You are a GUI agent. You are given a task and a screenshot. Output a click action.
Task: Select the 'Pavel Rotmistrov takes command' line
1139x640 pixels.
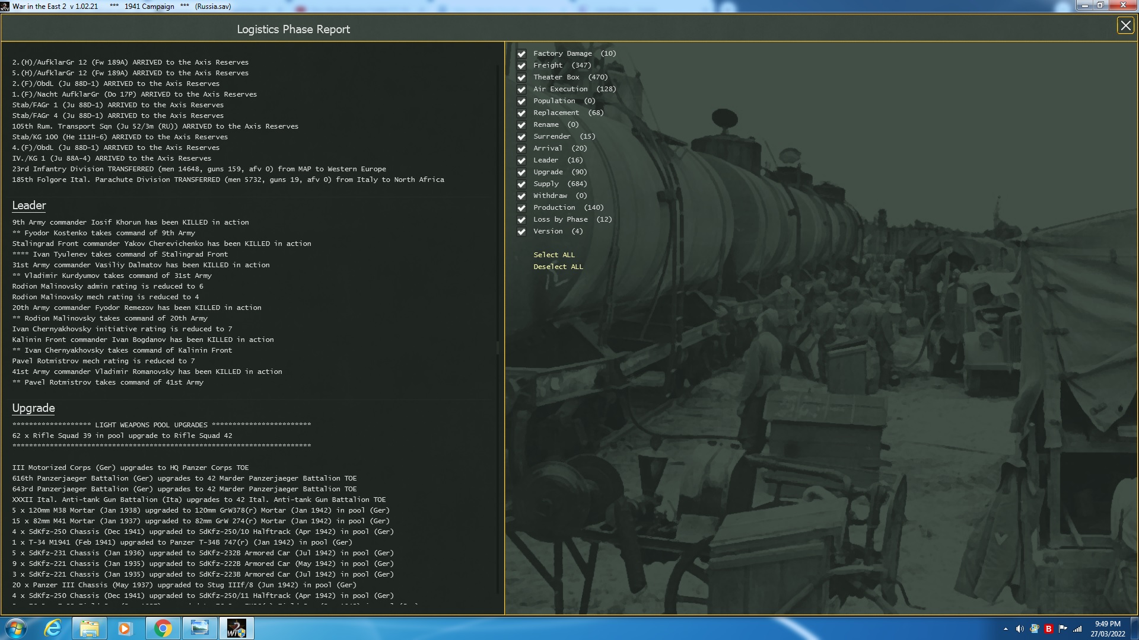pyautogui.click(x=108, y=382)
